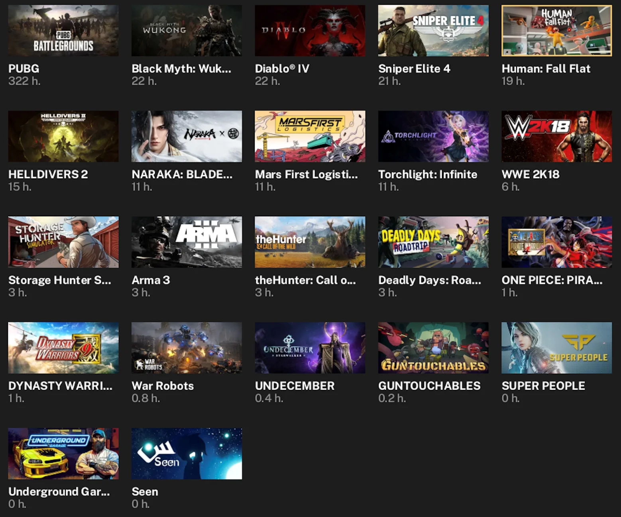Open the PUBG game thumbnail
Image resolution: width=621 pixels, height=517 pixels.
(x=63, y=30)
